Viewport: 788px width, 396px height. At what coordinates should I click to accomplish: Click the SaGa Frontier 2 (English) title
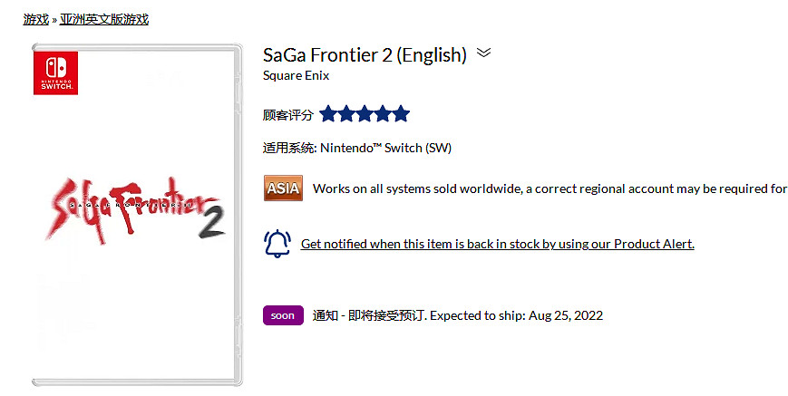pos(365,54)
